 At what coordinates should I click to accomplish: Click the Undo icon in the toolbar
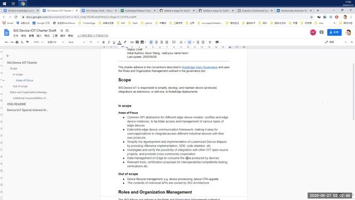point(6,42)
